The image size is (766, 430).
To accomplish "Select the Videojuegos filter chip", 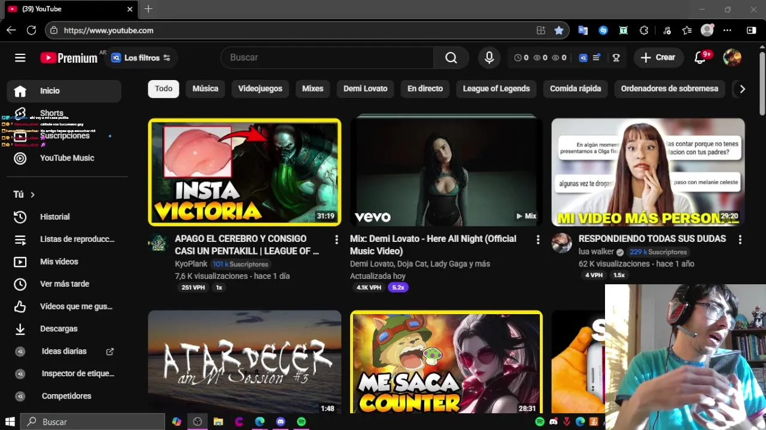I will pos(260,88).
